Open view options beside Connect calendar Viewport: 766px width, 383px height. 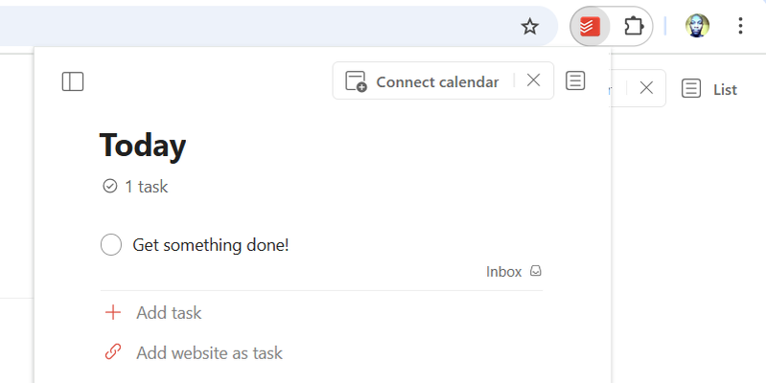(575, 81)
